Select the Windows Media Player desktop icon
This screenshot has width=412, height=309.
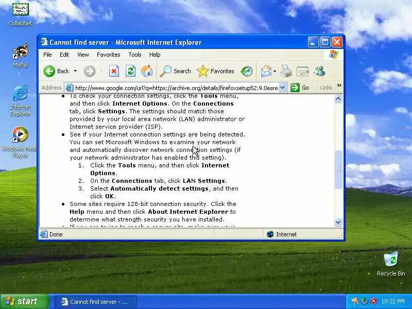[19, 142]
